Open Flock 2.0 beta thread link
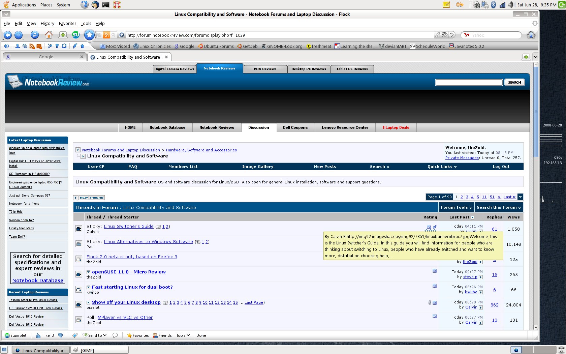This screenshot has width=566, height=354. pos(132,257)
